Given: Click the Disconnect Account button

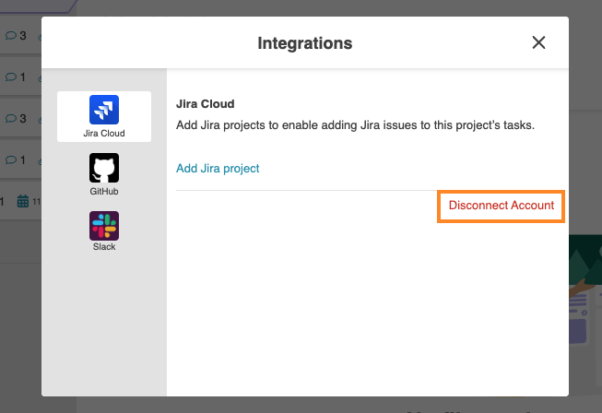Looking at the screenshot, I should click(x=501, y=206).
